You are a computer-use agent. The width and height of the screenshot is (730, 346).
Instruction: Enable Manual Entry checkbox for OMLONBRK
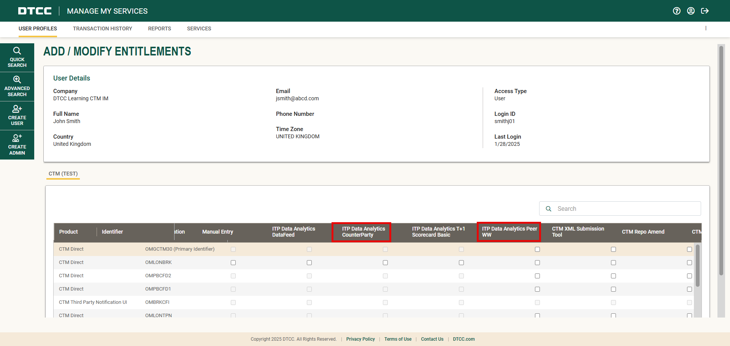[x=233, y=263]
